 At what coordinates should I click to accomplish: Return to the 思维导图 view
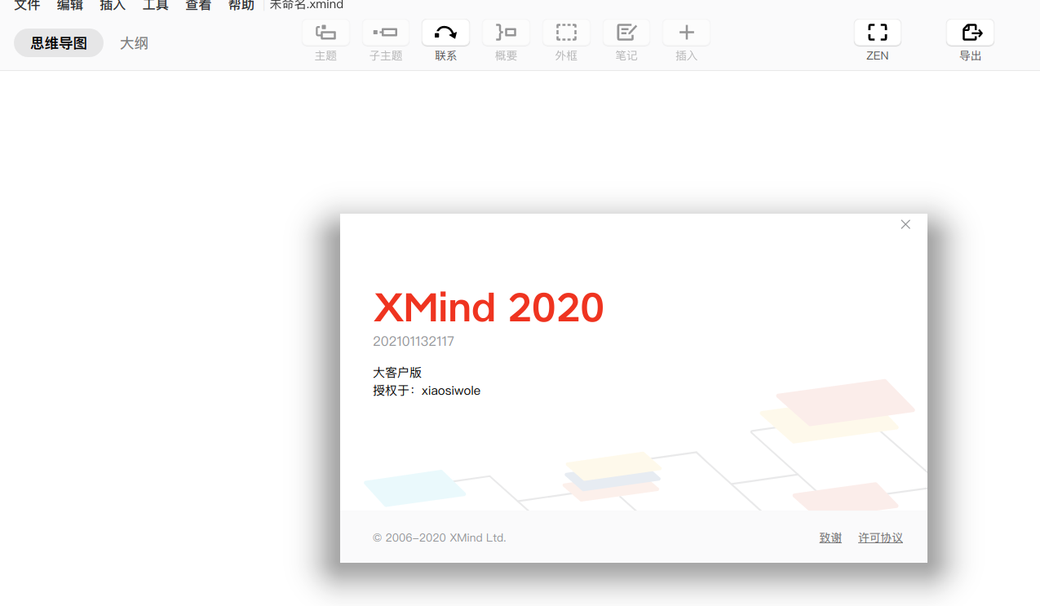(x=58, y=42)
